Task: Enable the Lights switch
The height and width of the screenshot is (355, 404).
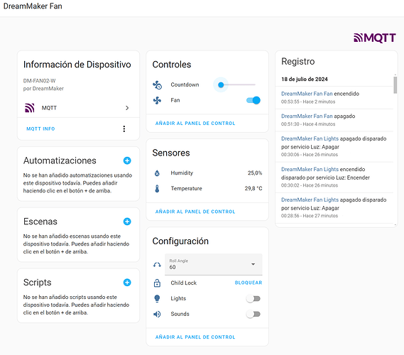Action: click(x=253, y=299)
